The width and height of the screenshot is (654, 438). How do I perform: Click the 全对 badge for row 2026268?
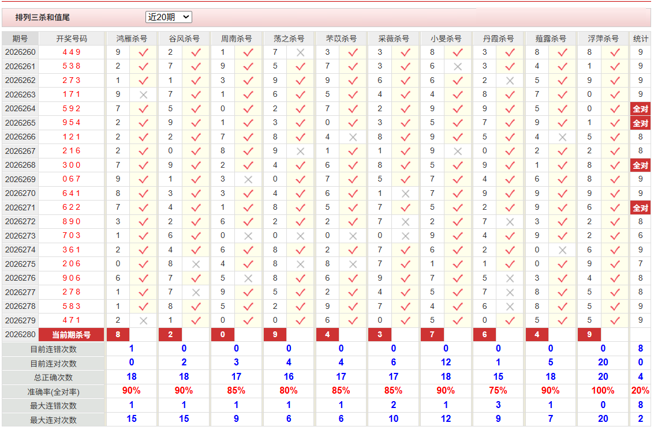(640, 166)
